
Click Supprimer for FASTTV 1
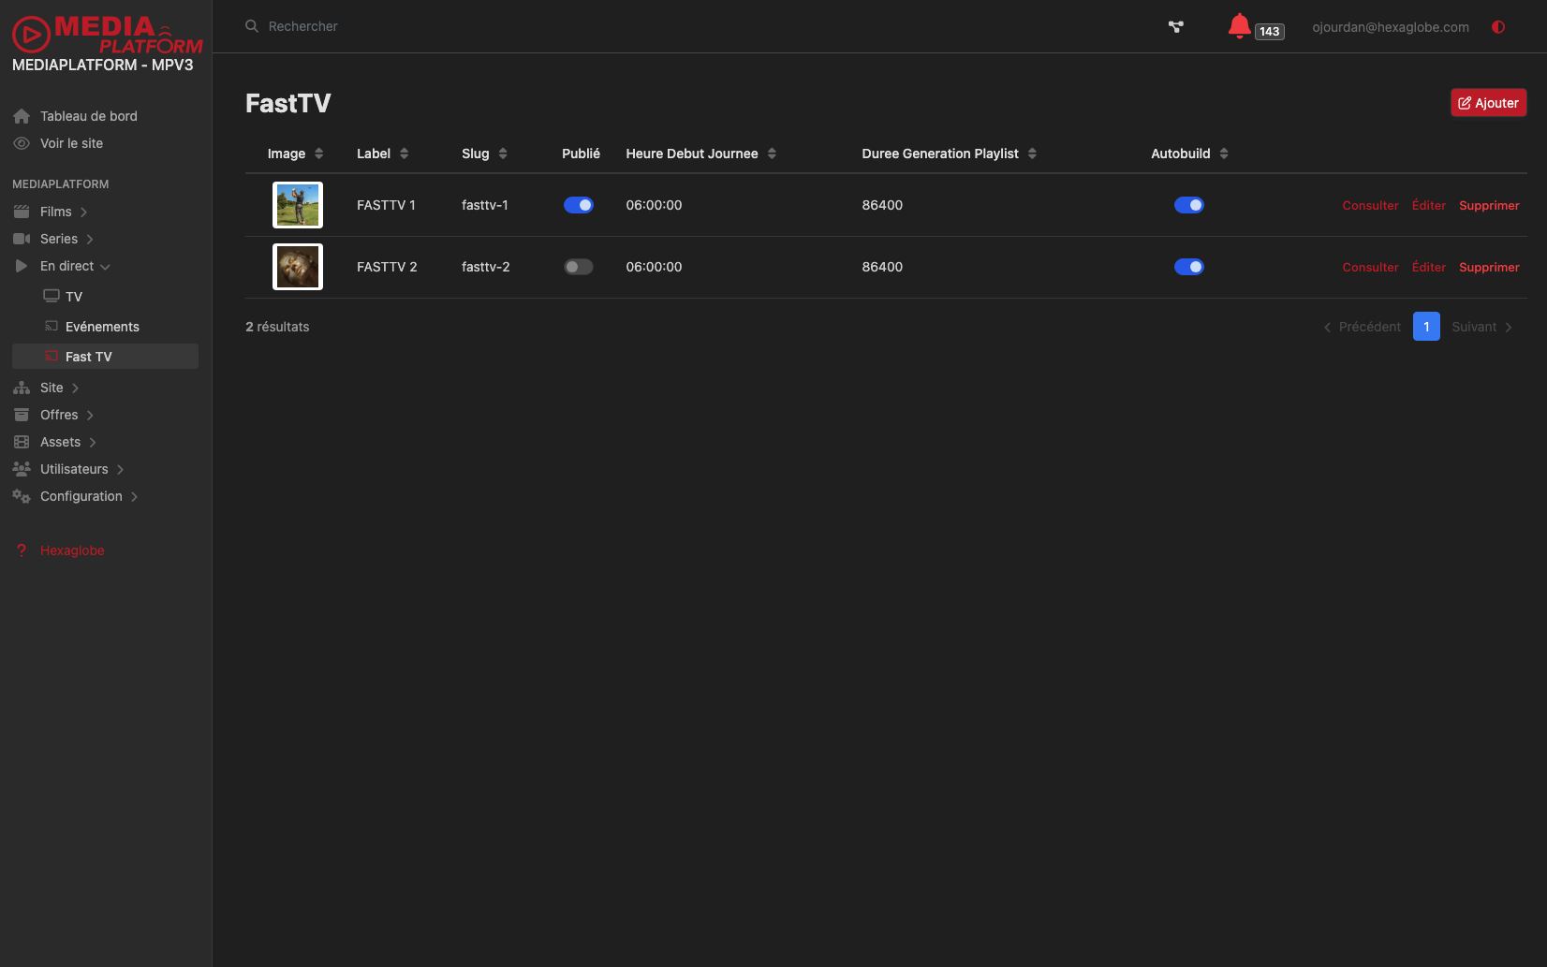[1489, 205]
